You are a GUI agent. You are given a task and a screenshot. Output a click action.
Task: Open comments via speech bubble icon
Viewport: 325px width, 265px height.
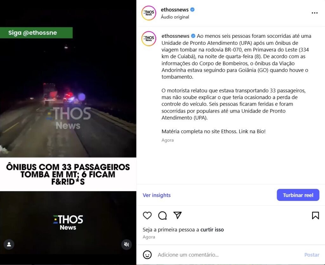pos(162,215)
